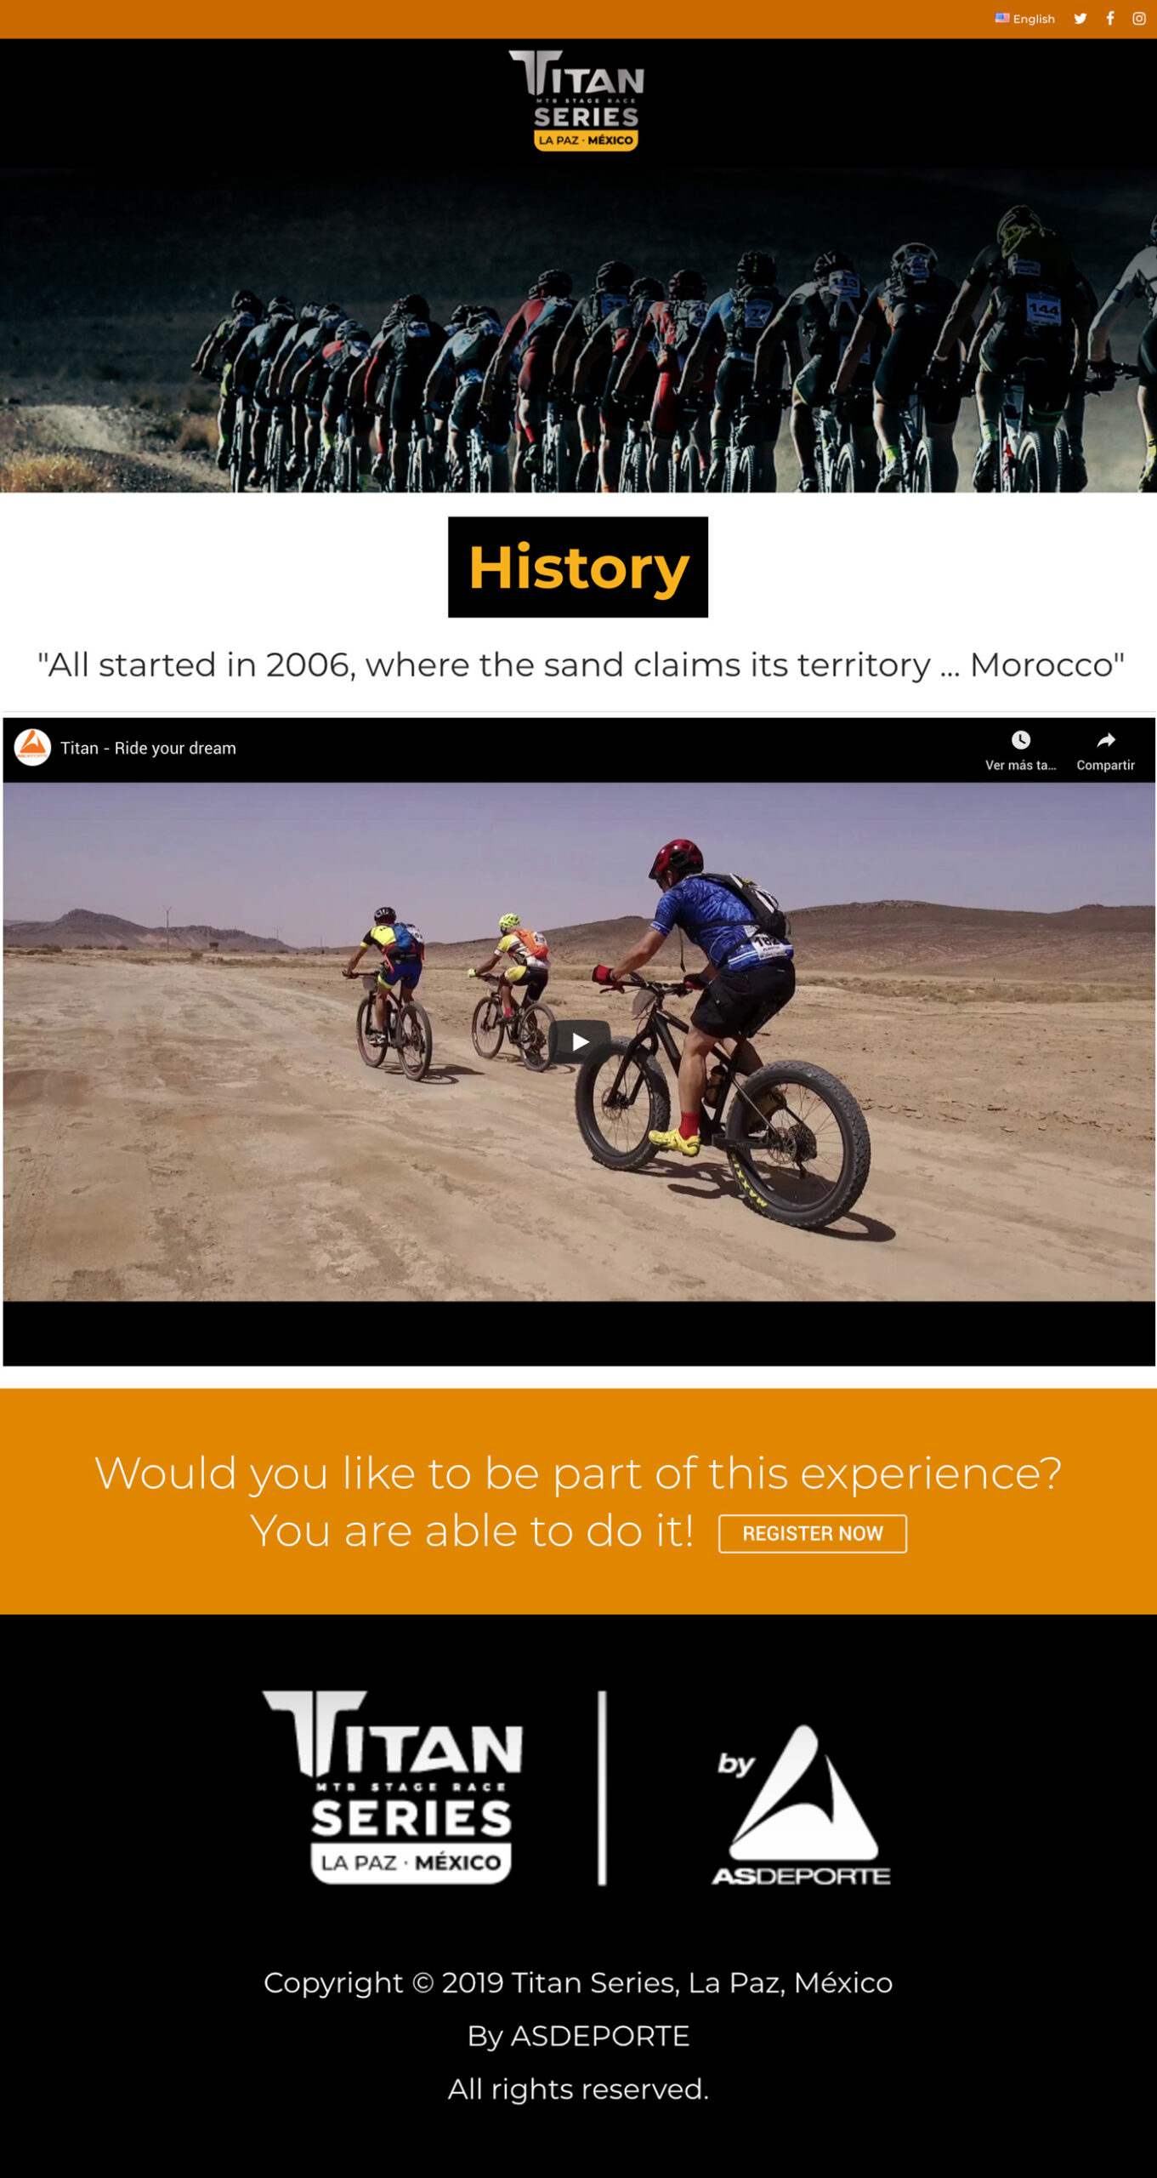
Task: Click the footer Titan Series La Paz logo
Action: pyautogui.click(x=394, y=1787)
